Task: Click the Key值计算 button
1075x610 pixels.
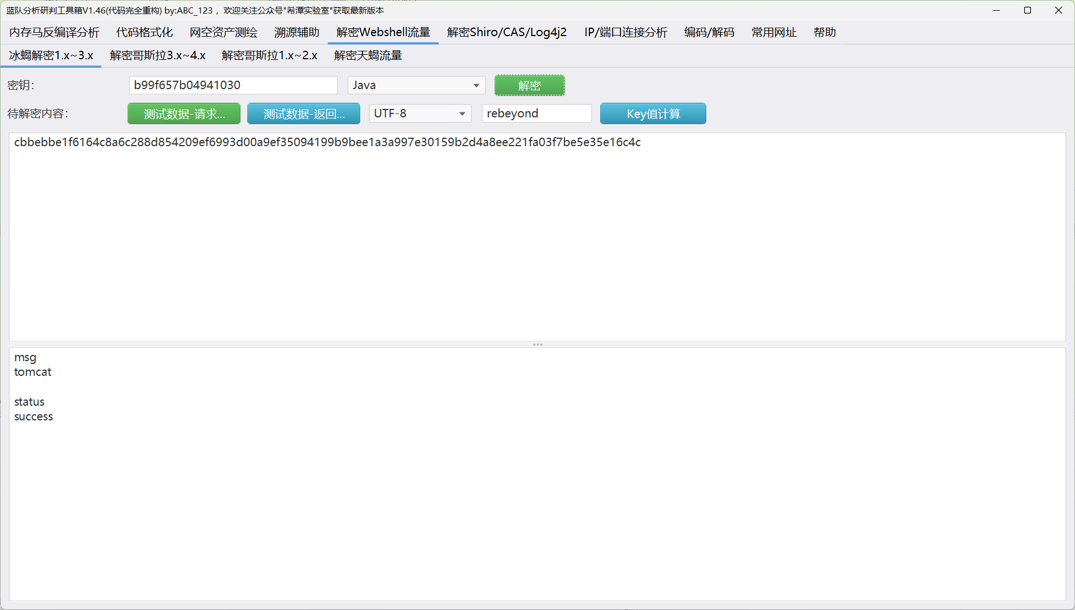Action: tap(653, 113)
